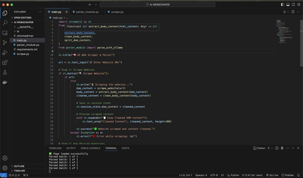Run the Python file with play button
This screenshot has height=178, width=303.
pyautogui.click(x=285, y=12)
